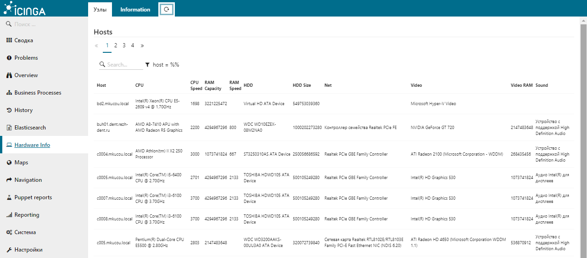The width and height of the screenshot is (587, 258).
Task: Click the Icinga logo
Action: [25, 8]
